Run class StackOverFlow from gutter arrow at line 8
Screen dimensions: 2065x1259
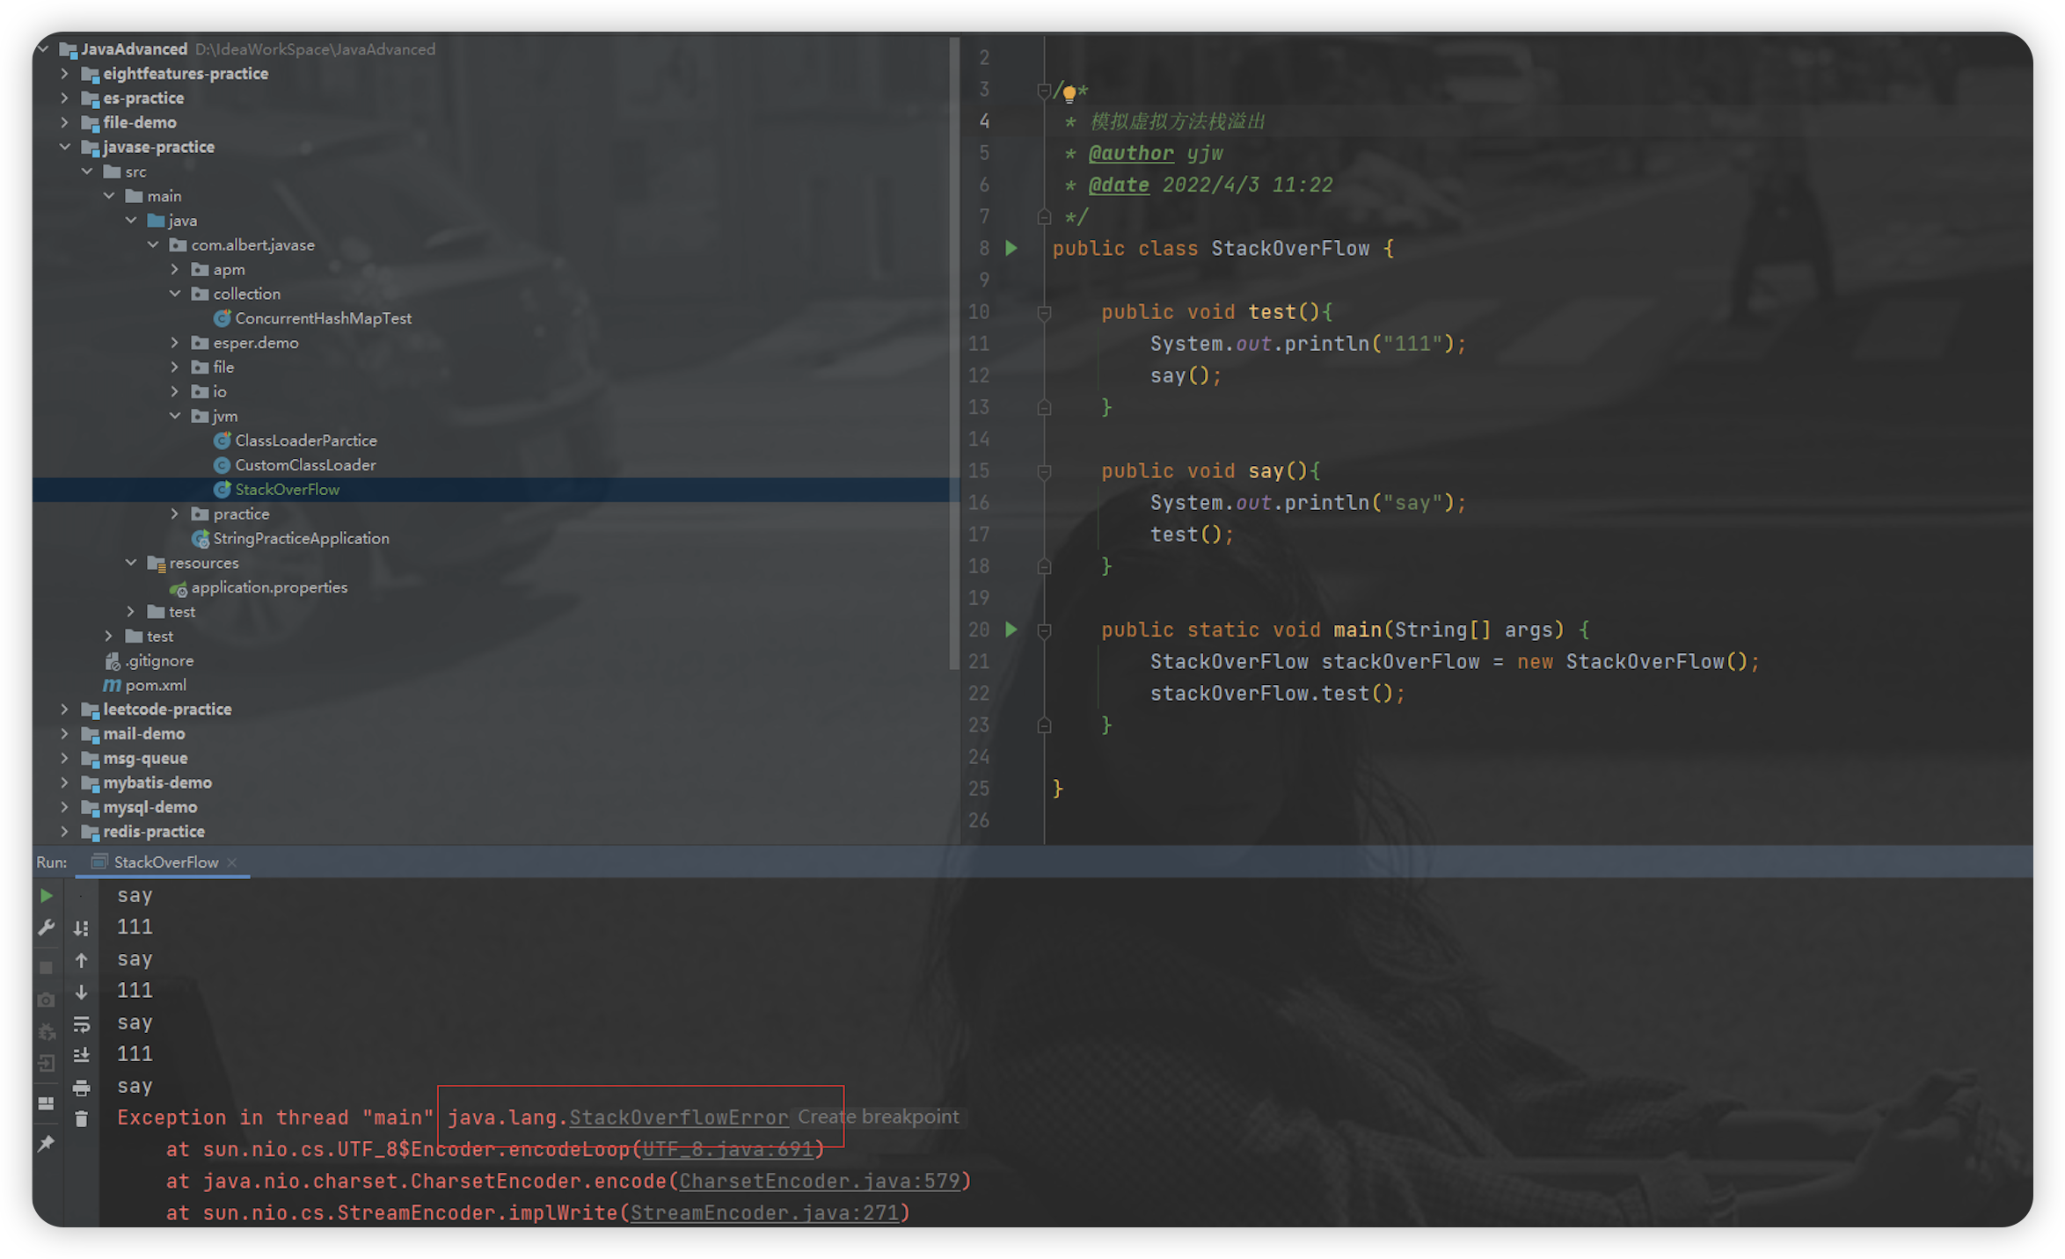click(1011, 249)
